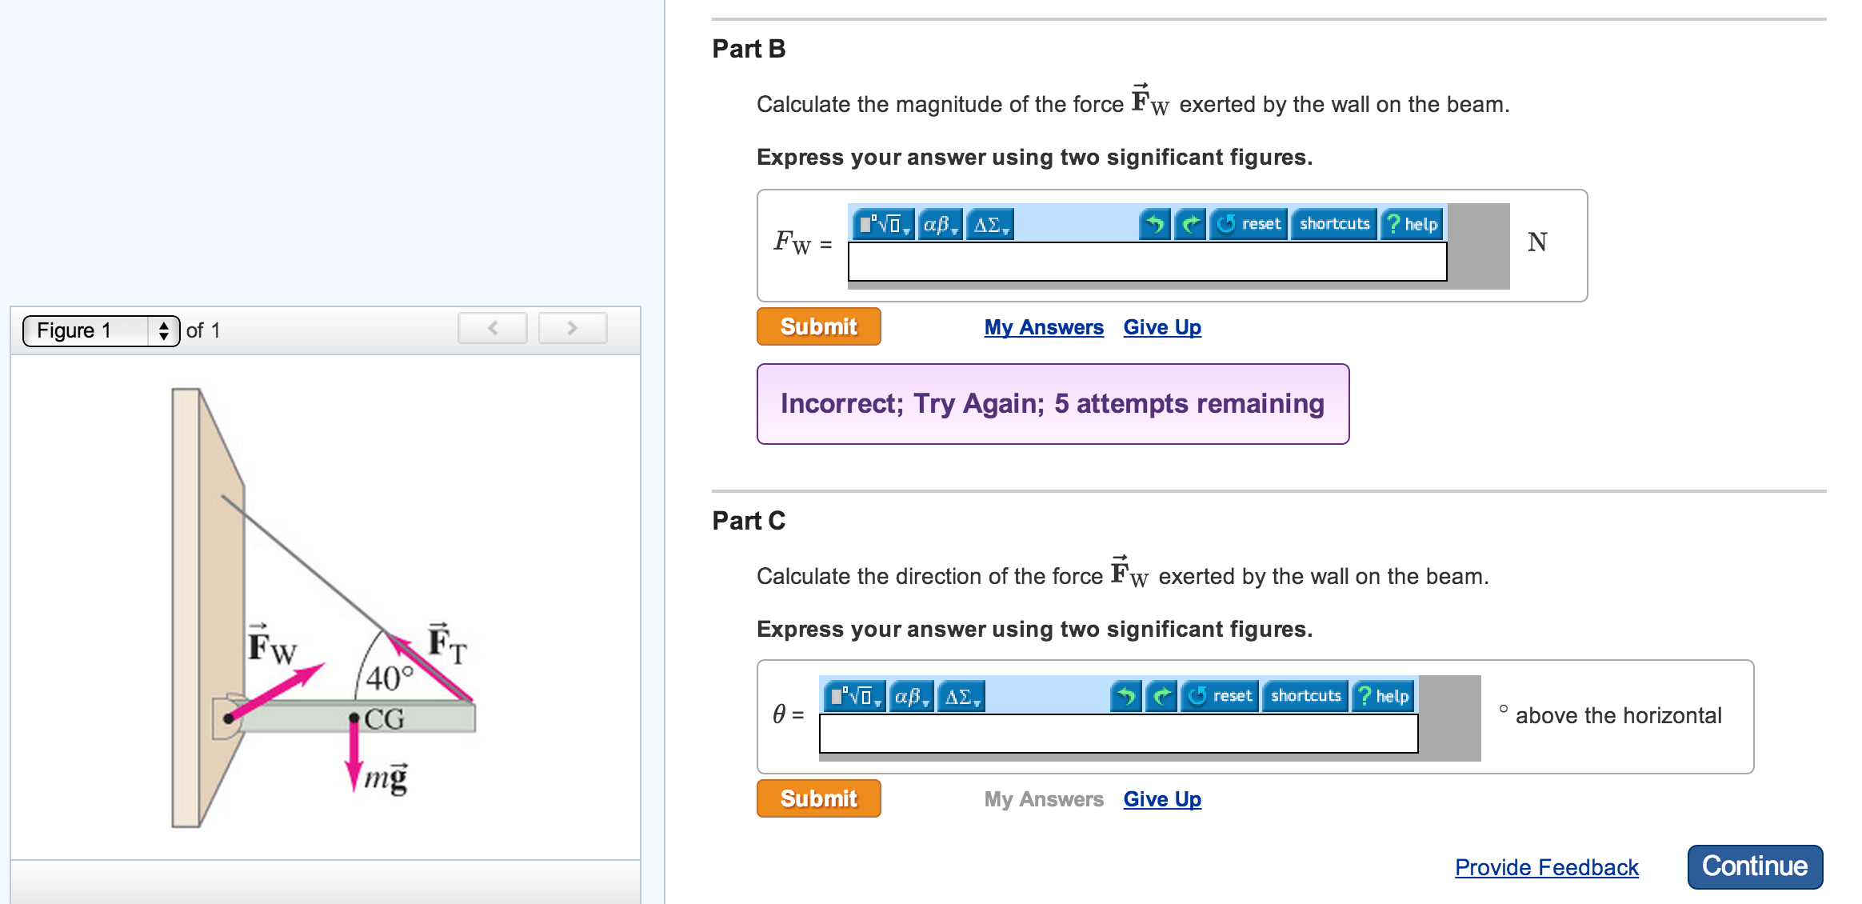Open the square root template icon in Part B
The image size is (1862, 904).
[x=884, y=224]
